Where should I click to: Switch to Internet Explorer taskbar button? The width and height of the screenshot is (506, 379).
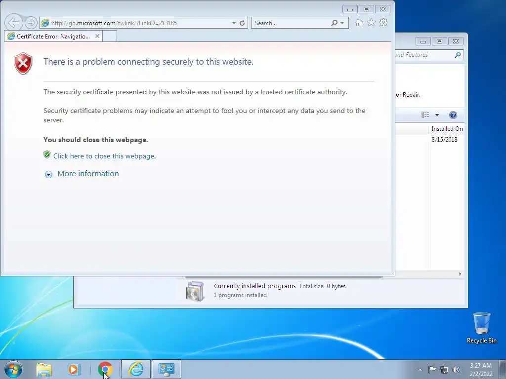click(136, 369)
